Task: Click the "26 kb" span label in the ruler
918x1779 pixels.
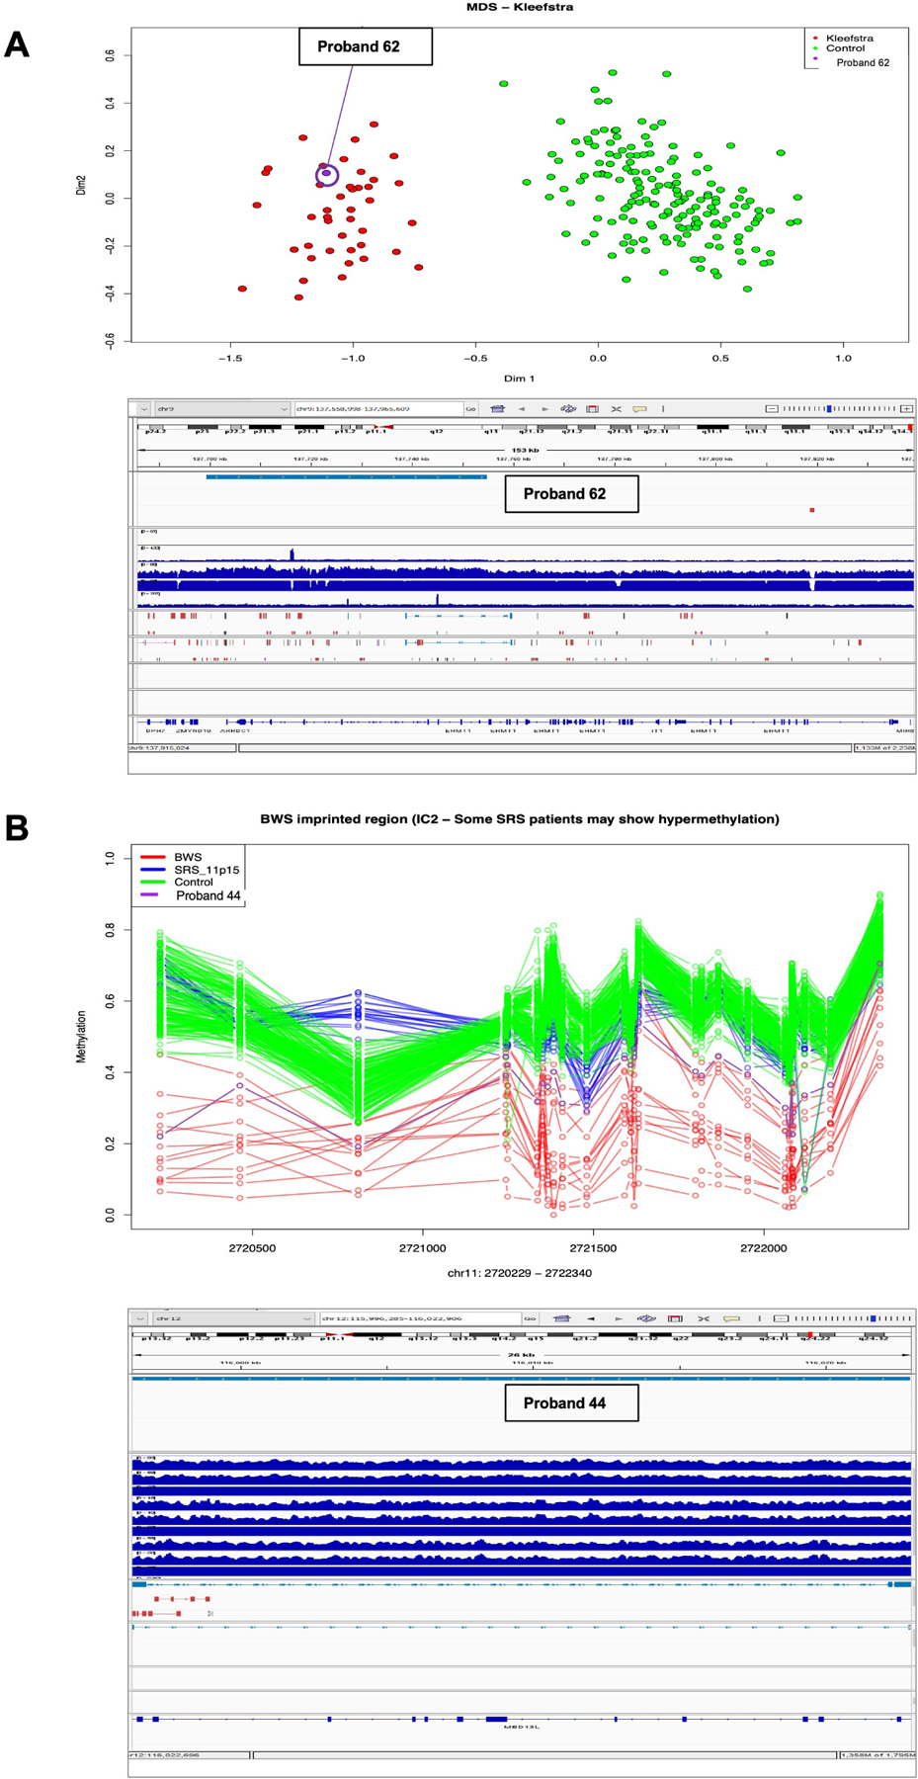Action: pos(521,1355)
